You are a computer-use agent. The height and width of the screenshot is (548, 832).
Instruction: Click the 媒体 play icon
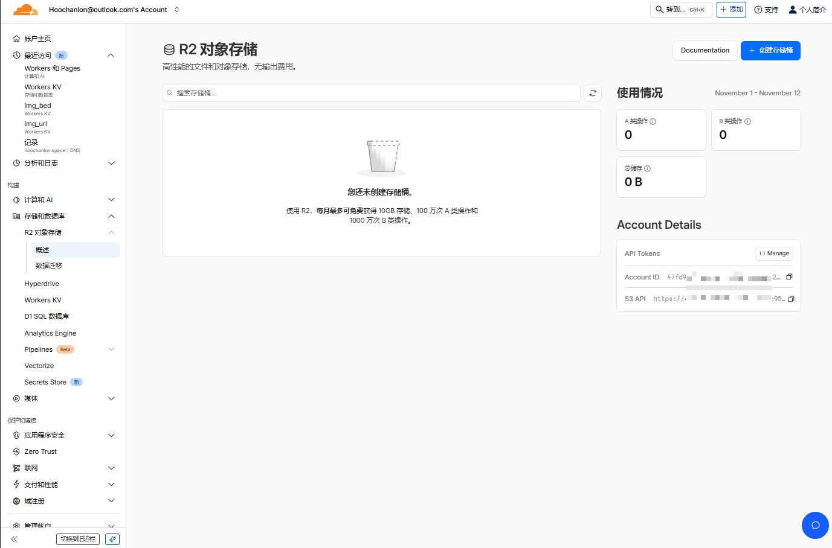16,398
